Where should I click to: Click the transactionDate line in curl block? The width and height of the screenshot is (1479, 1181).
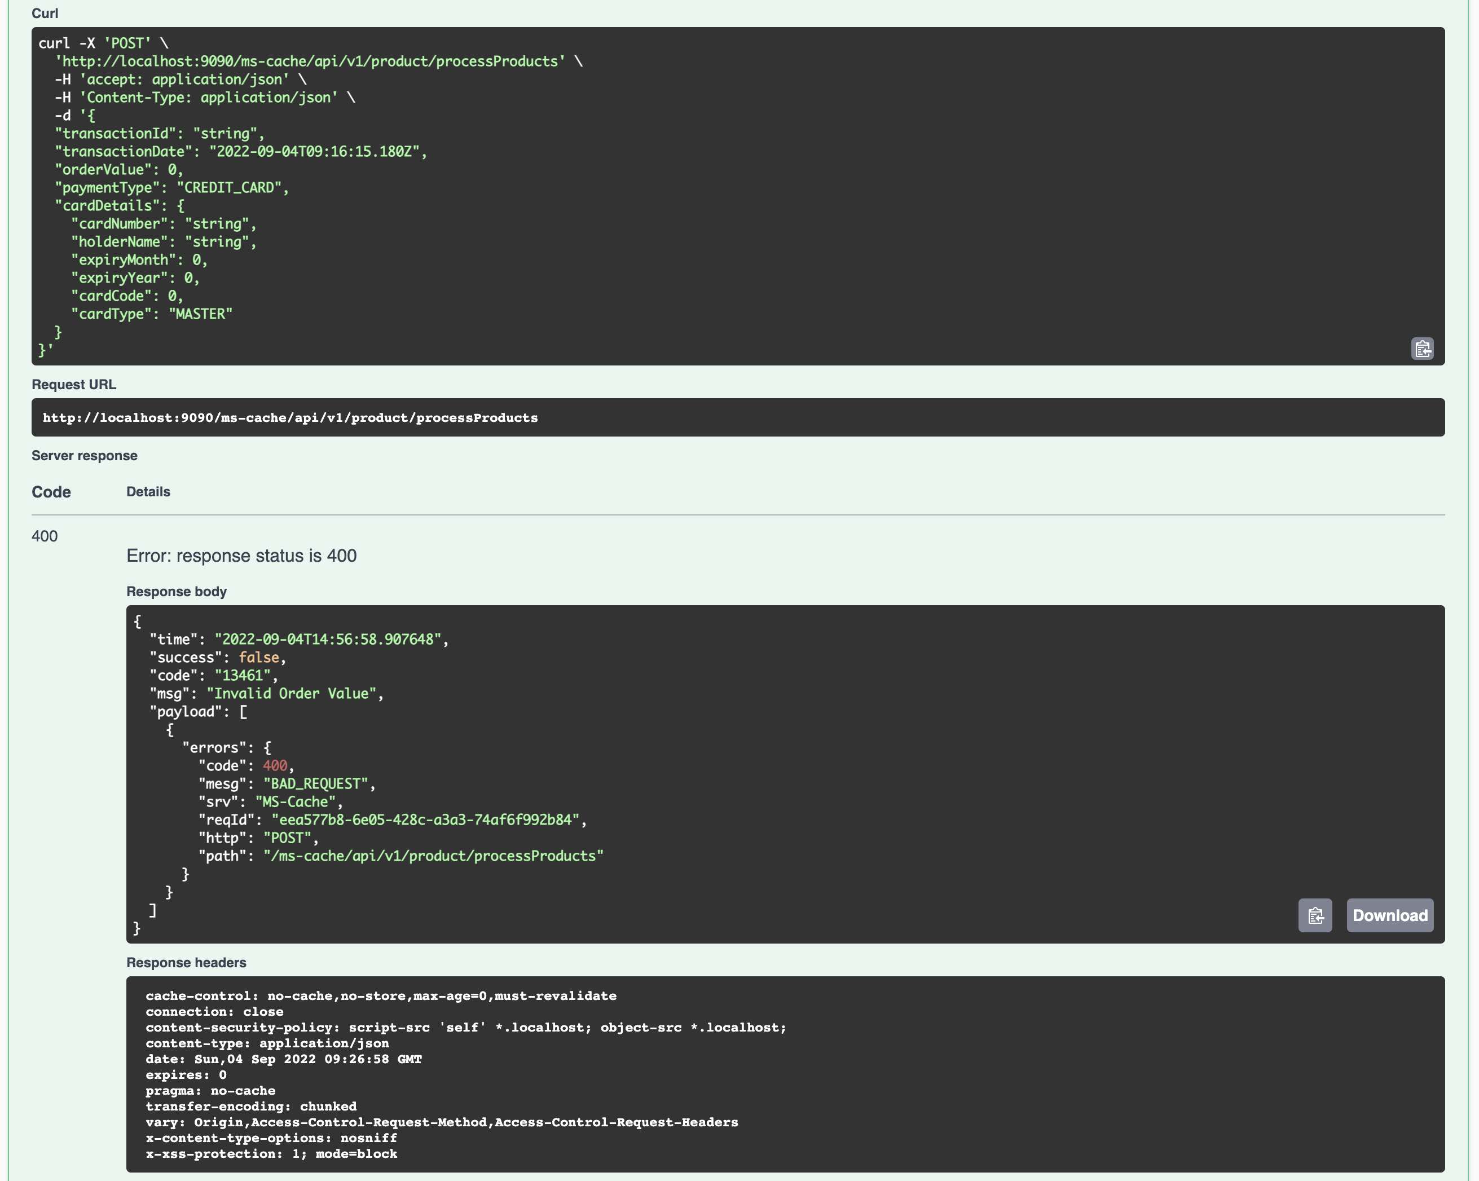(x=240, y=152)
